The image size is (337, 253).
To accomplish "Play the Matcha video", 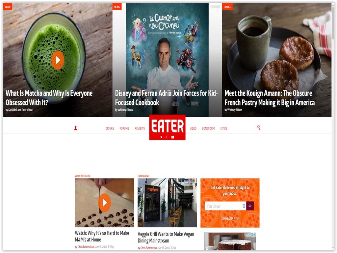I will click(x=58, y=60).
